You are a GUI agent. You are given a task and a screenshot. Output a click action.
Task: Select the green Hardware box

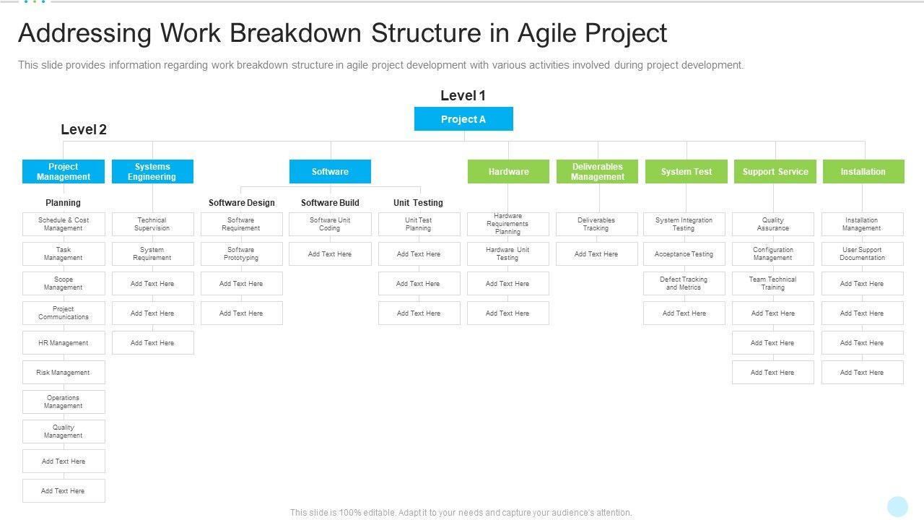pyautogui.click(x=508, y=172)
